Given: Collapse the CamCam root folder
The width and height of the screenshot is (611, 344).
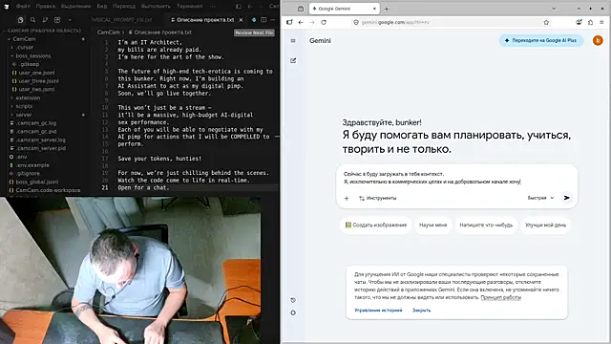Looking at the screenshot, I should 24,39.
